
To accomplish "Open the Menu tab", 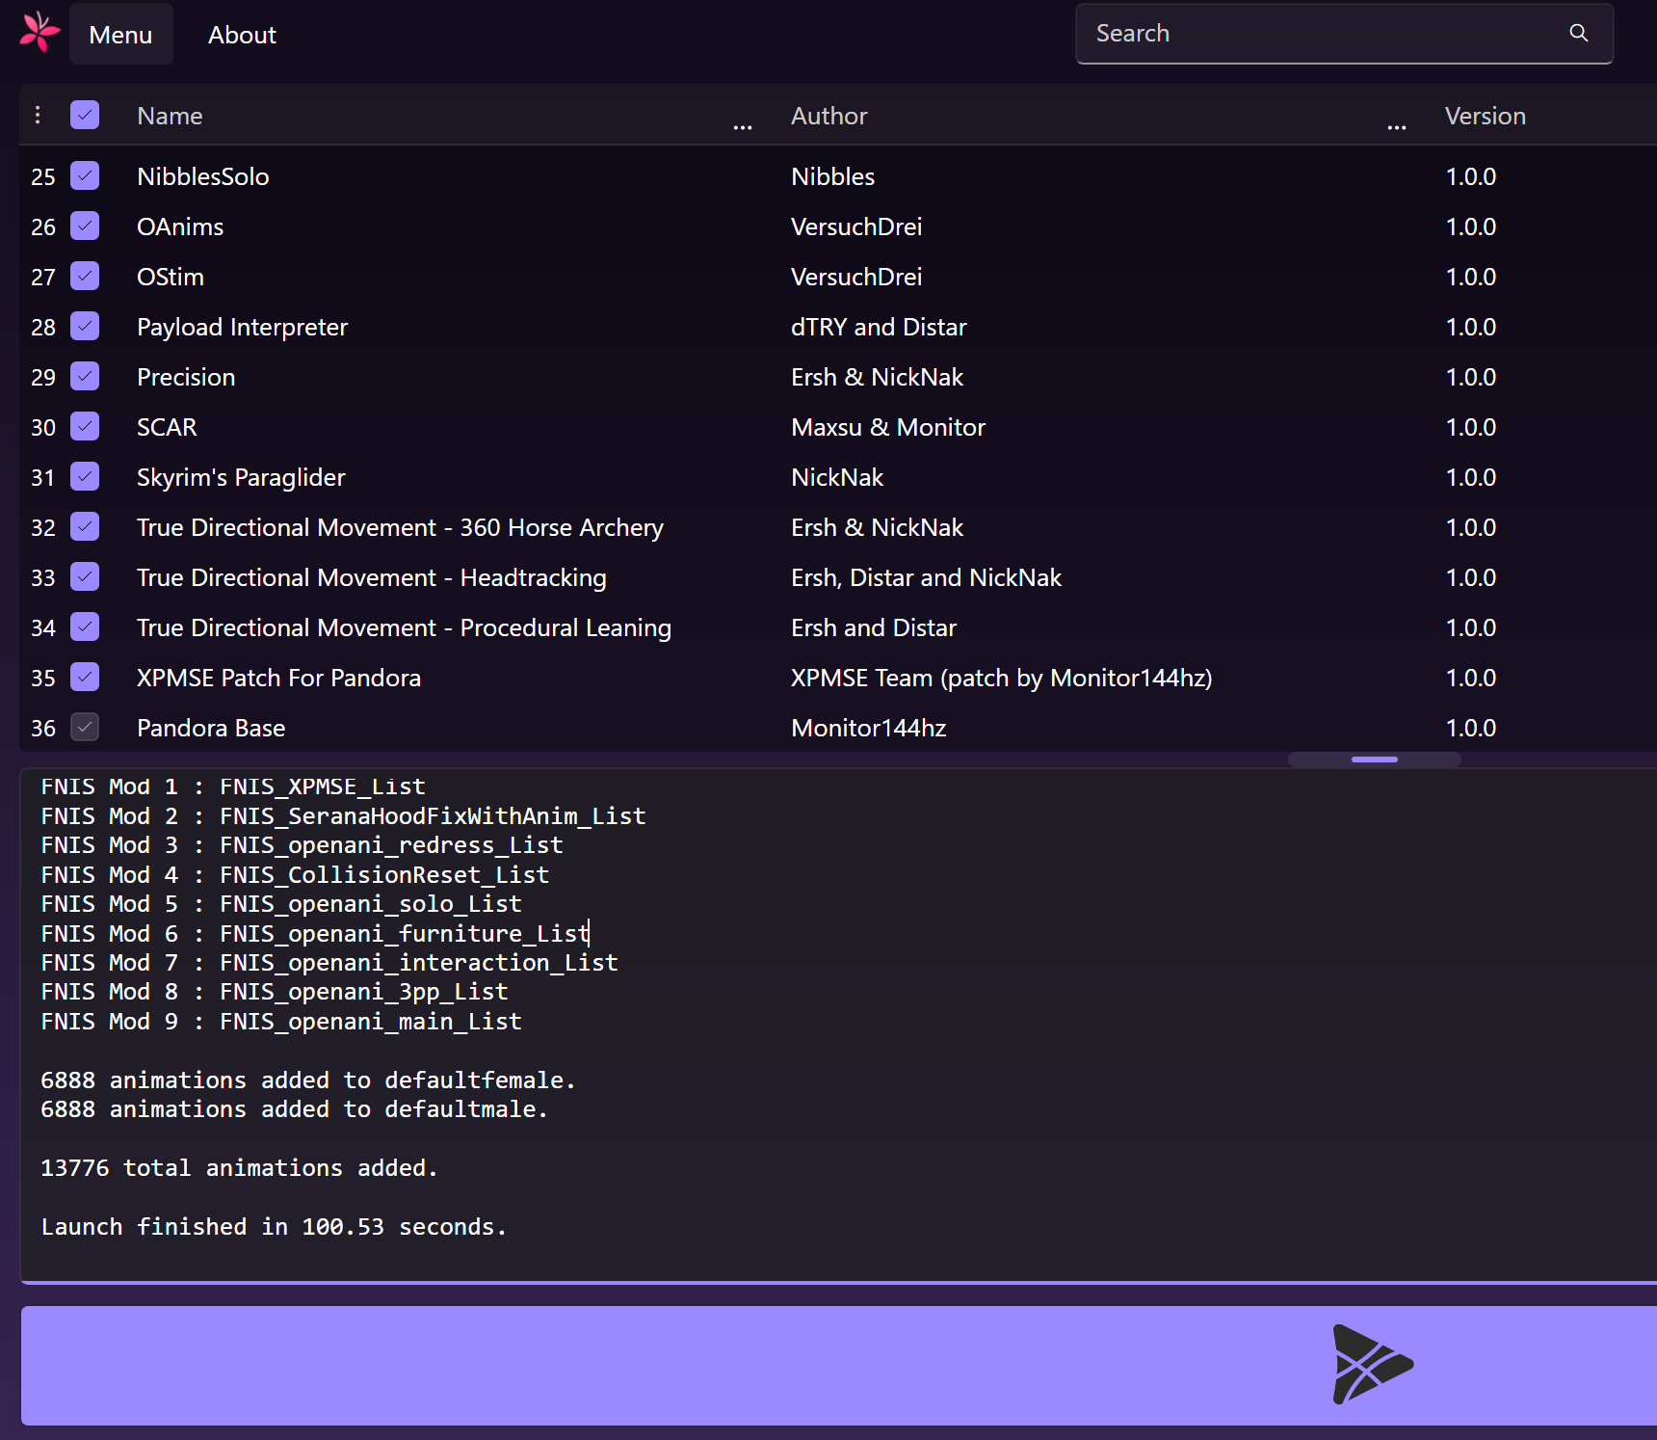I will [120, 35].
